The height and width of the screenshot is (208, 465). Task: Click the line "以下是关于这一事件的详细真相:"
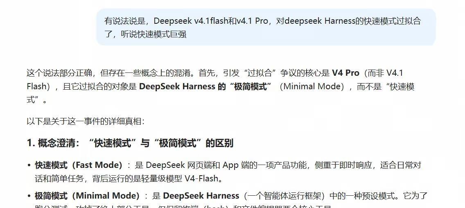click(86, 122)
